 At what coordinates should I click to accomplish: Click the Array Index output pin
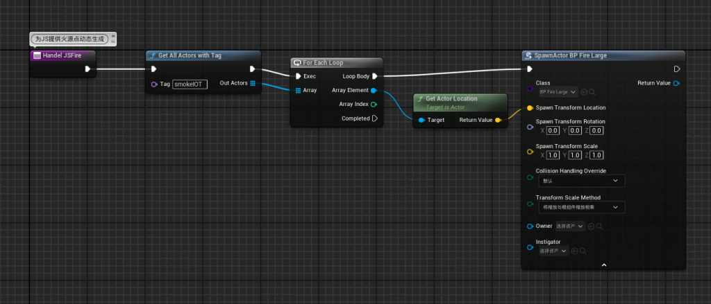374,105
